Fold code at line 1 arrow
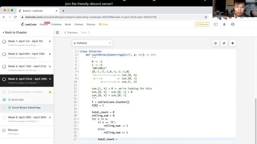257x144 pixels. click(78, 52)
